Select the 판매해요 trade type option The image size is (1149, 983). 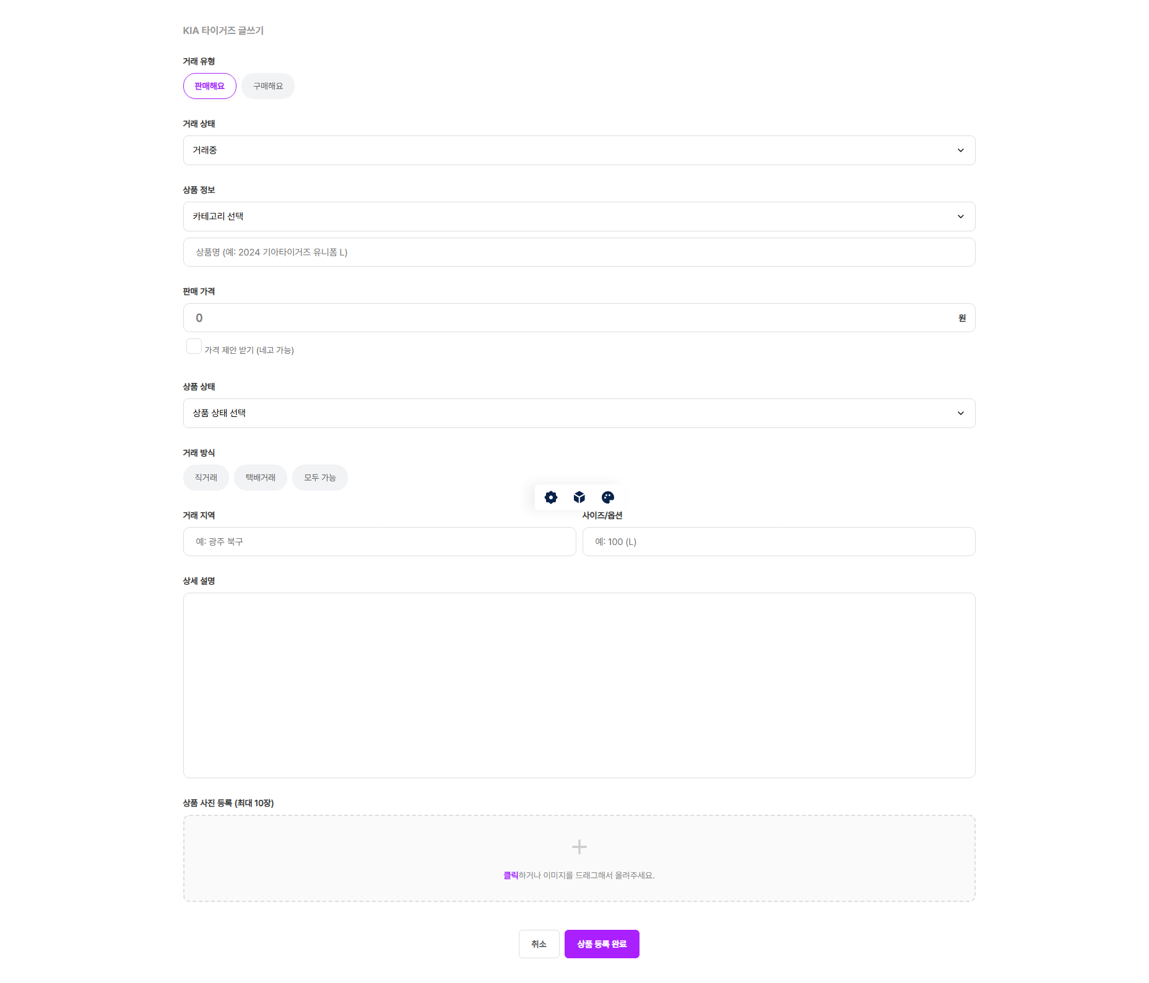[209, 86]
